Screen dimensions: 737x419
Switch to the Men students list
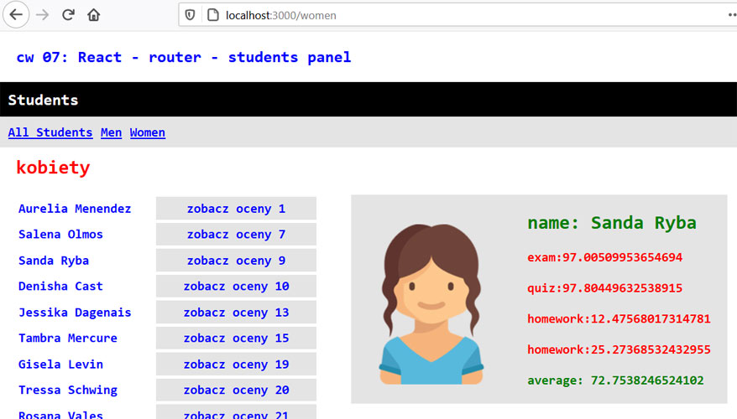[x=111, y=132]
